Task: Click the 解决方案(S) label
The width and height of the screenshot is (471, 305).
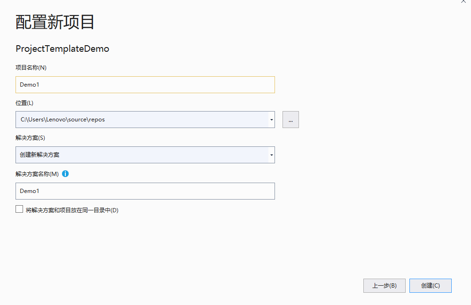Action: [31, 138]
